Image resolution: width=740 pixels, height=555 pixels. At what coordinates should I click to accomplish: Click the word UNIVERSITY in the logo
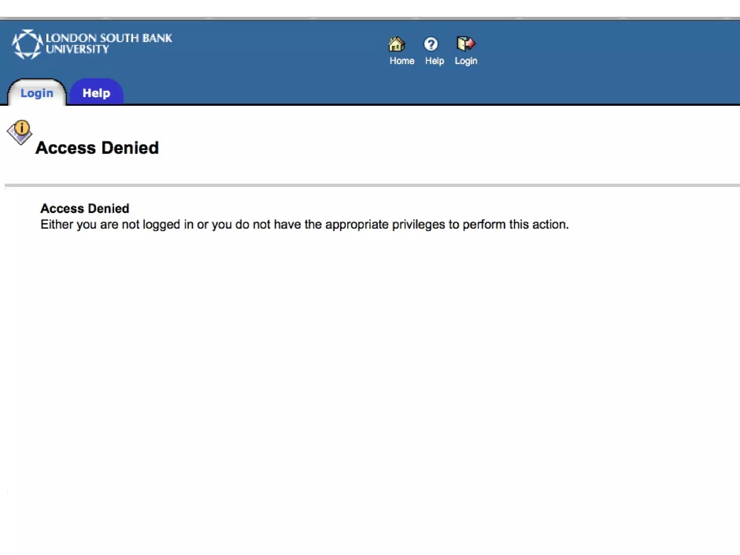coord(77,50)
